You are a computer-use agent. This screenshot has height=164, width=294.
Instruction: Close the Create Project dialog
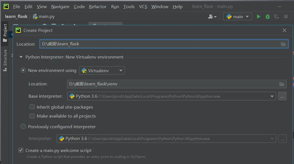[x=284, y=30]
